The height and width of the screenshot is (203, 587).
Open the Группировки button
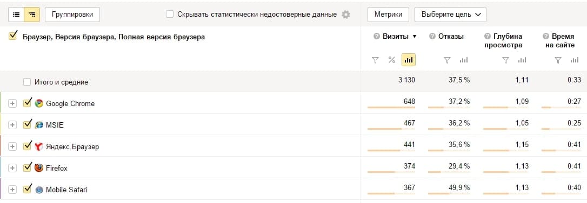pyautogui.click(x=72, y=15)
